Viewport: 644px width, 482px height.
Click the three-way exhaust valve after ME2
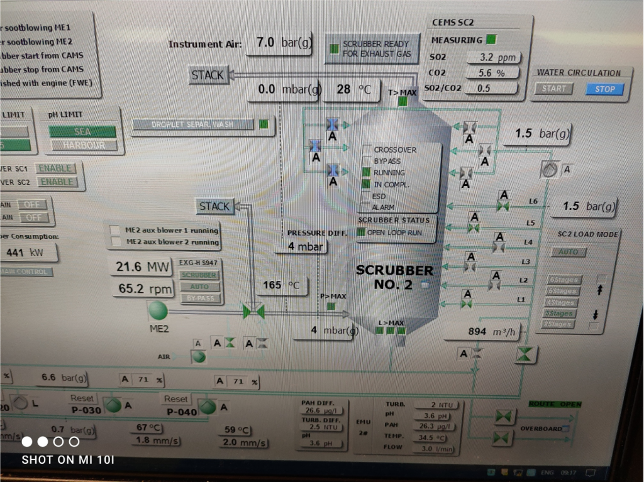pyautogui.click(x=253, y=312)
